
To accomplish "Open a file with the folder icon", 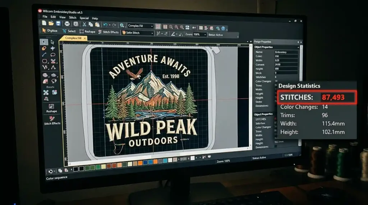I will [50, 24].
